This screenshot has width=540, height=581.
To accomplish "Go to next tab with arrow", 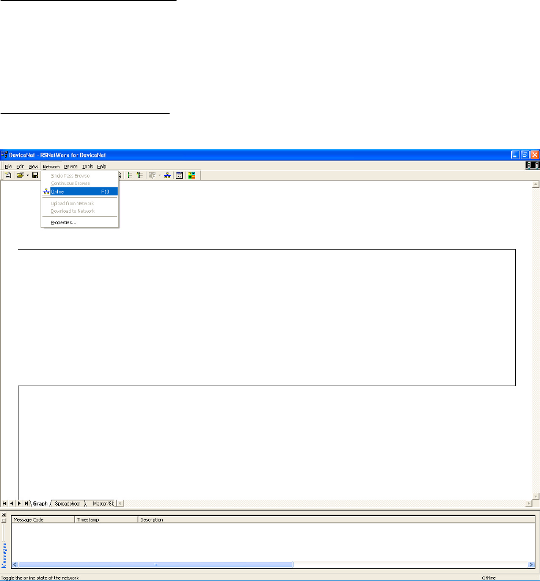I will (19, 503).
